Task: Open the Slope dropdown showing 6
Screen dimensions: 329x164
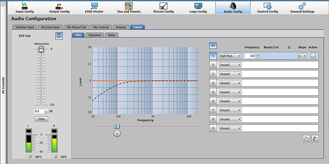Action: pos(302,56)
